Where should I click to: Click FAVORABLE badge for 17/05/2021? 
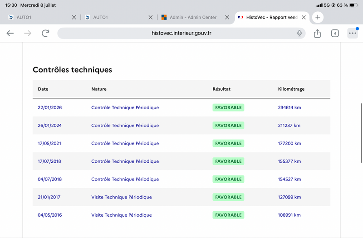(x=228, y=143)
